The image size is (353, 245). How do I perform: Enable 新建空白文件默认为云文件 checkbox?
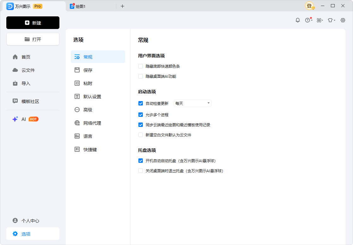pos(141,135)
